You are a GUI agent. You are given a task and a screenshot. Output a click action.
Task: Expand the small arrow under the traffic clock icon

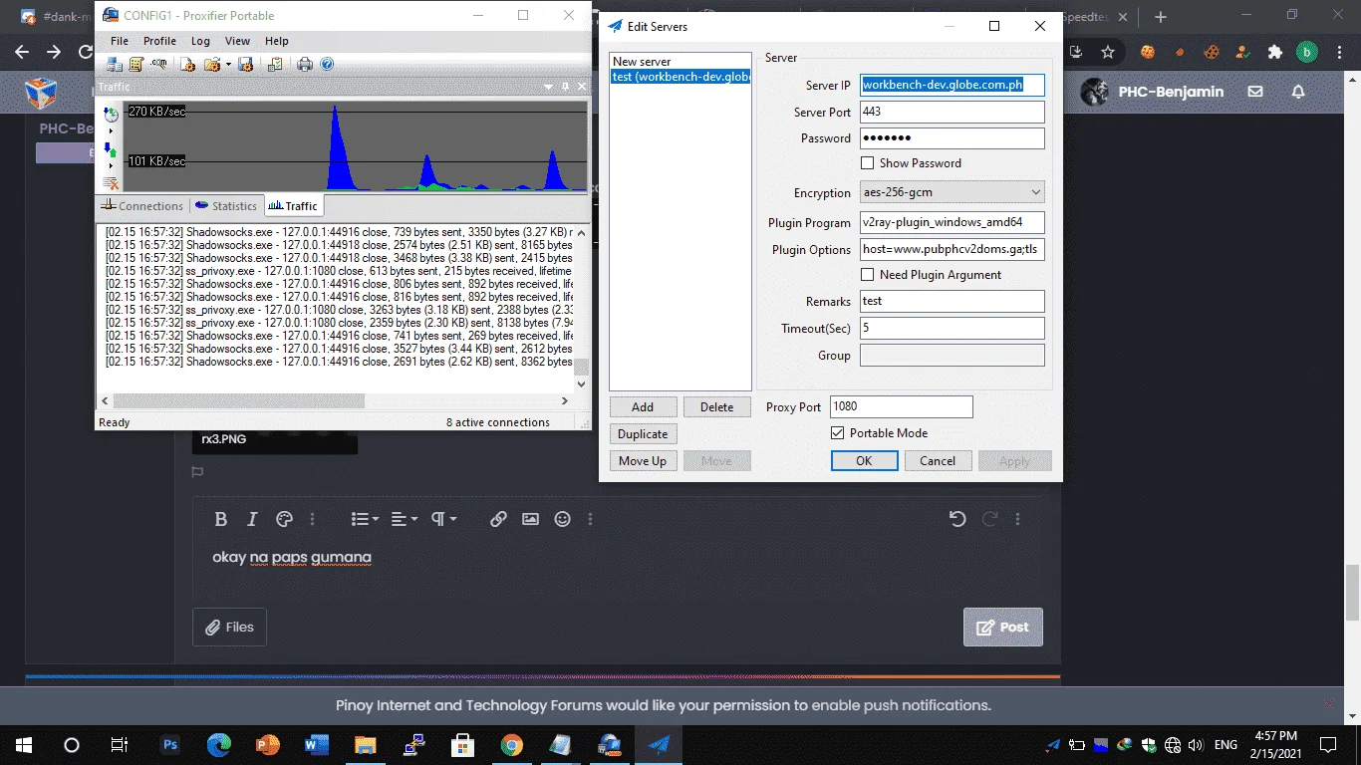click(111, 131)
